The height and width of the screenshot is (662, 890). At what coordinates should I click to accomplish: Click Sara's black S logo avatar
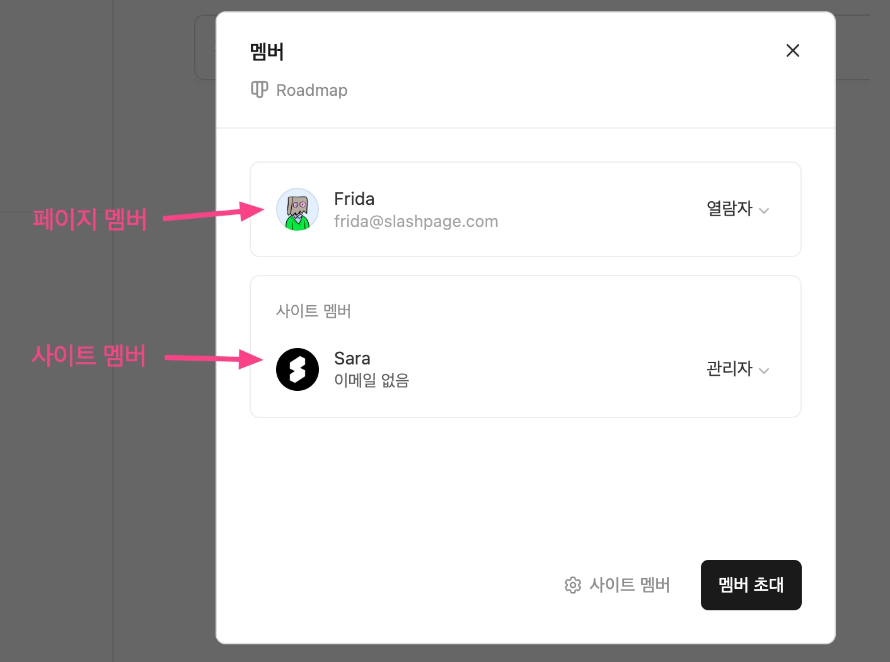[x=298, y=369]
